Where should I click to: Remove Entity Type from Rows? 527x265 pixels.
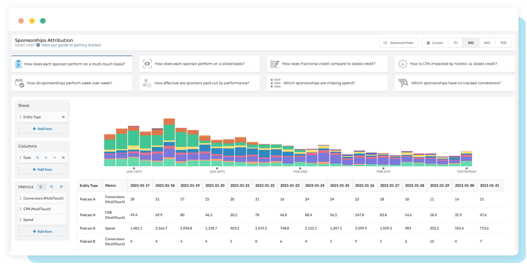click(x=63, y=117)
